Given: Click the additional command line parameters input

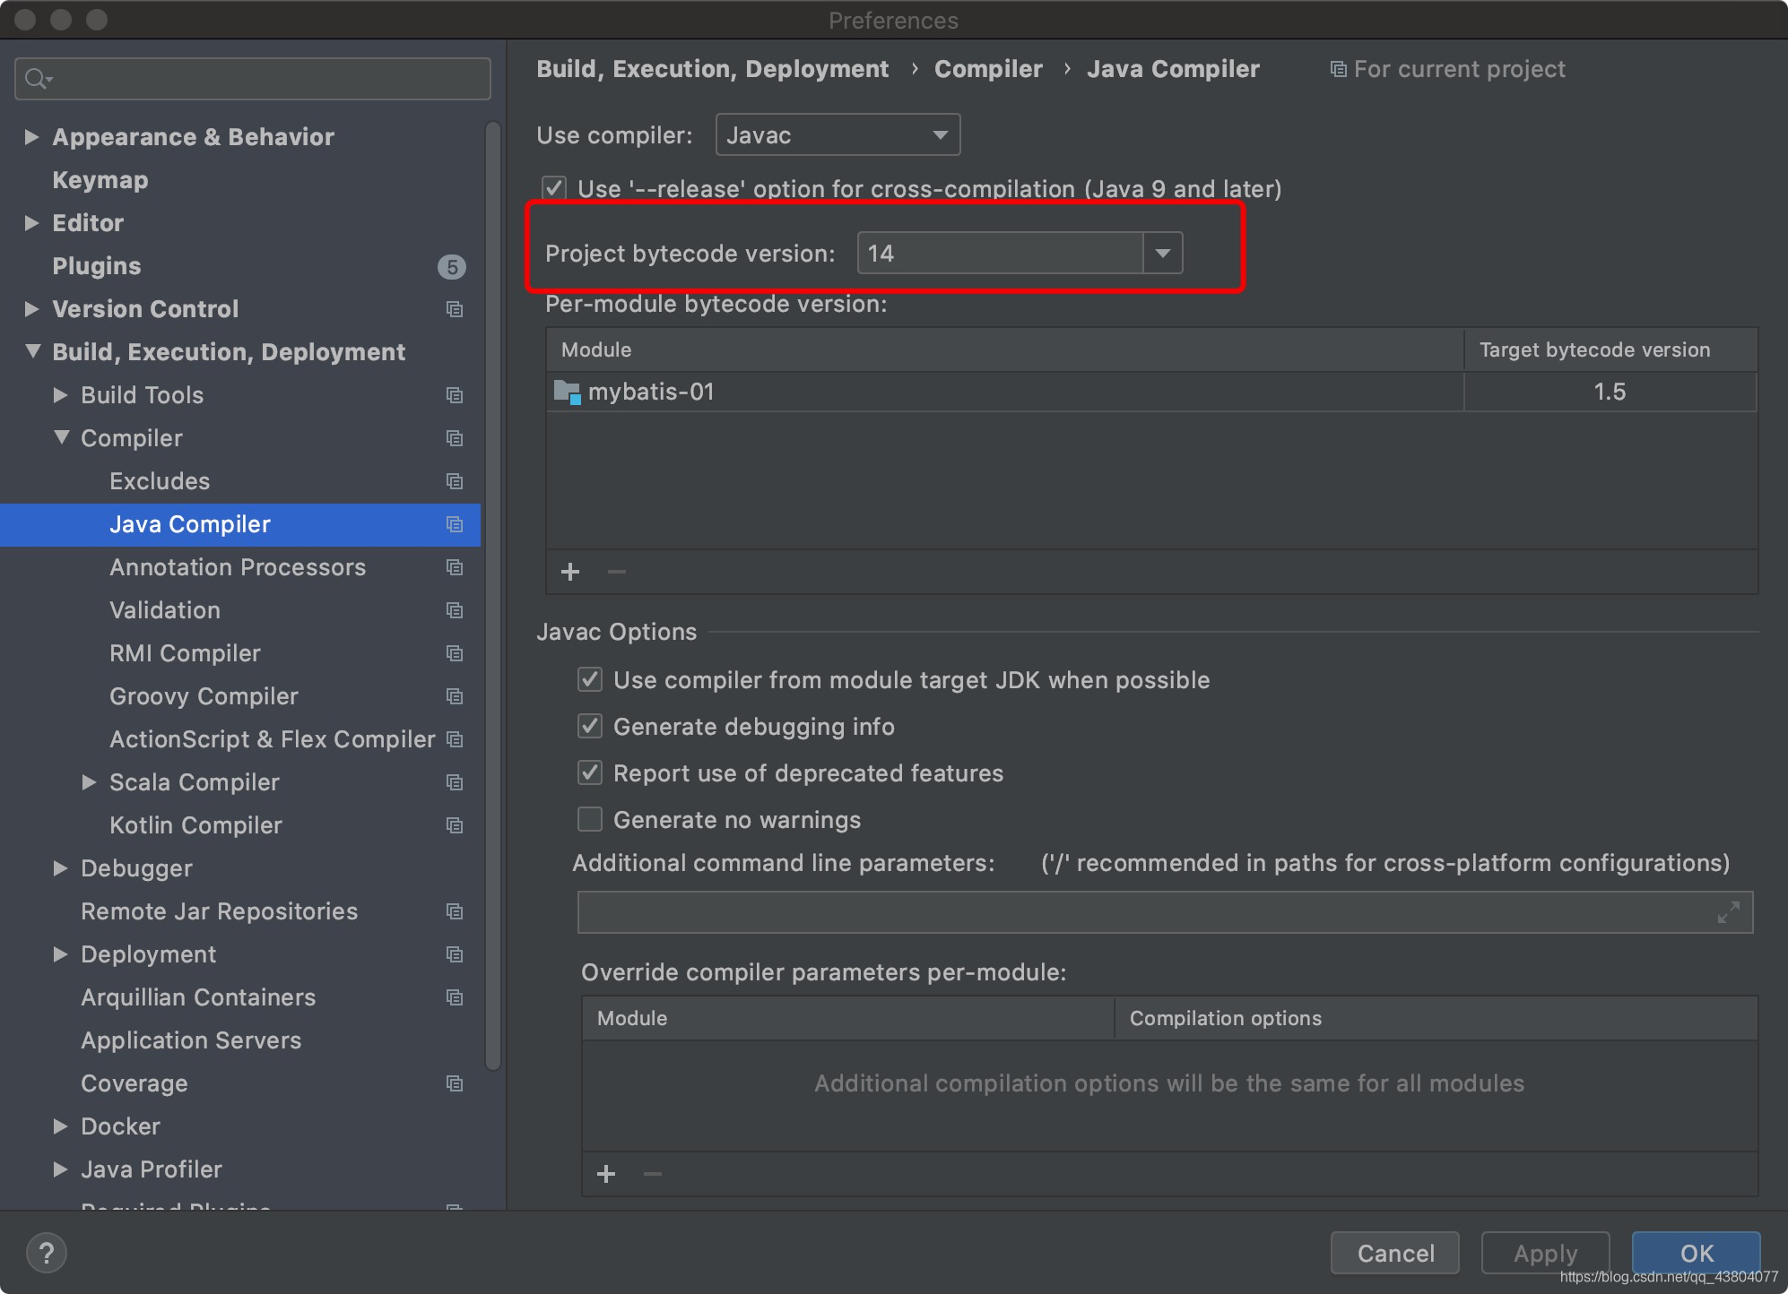Looking at the screenshot, I should pos(1165,912).
